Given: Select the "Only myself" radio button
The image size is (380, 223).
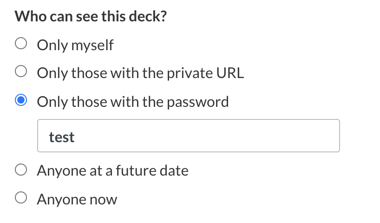Looking at the screenshot, I should (20, 45).
